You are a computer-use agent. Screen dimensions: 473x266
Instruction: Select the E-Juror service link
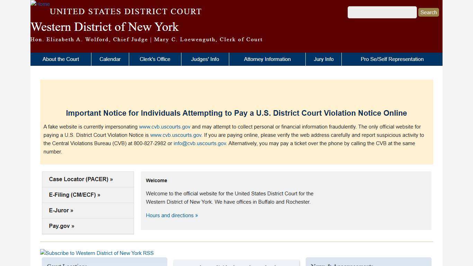click(x=61, y=210)
